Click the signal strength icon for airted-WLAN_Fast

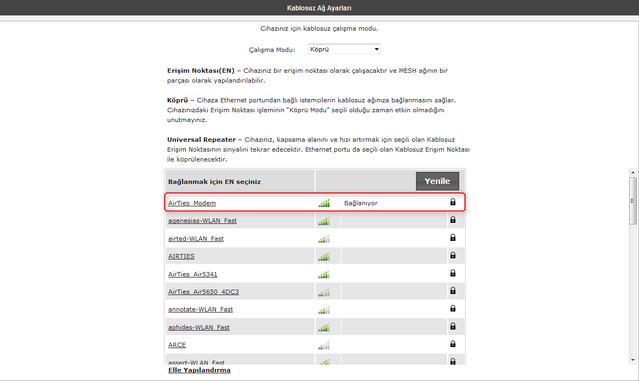click(324, 238)
